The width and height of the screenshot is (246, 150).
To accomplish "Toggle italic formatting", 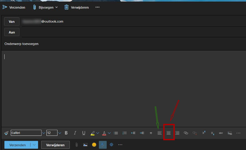I will (x=75, y=133).
